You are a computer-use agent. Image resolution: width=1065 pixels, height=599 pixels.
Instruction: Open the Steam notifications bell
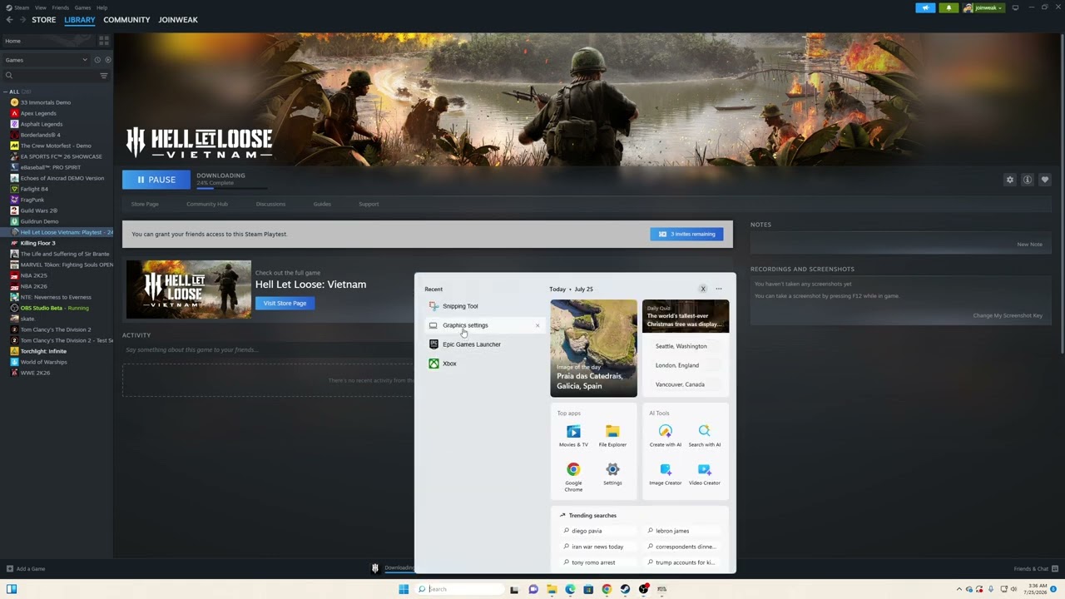click(949, 7)
